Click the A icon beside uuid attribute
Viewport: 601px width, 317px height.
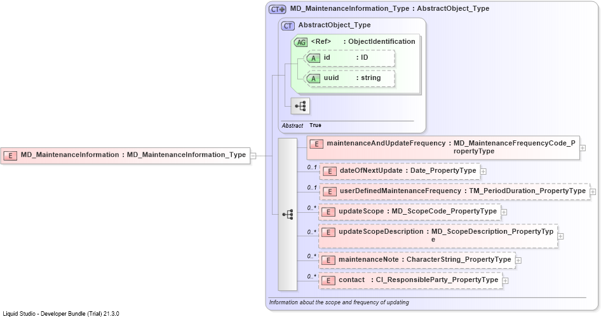(x=313, y=79)
